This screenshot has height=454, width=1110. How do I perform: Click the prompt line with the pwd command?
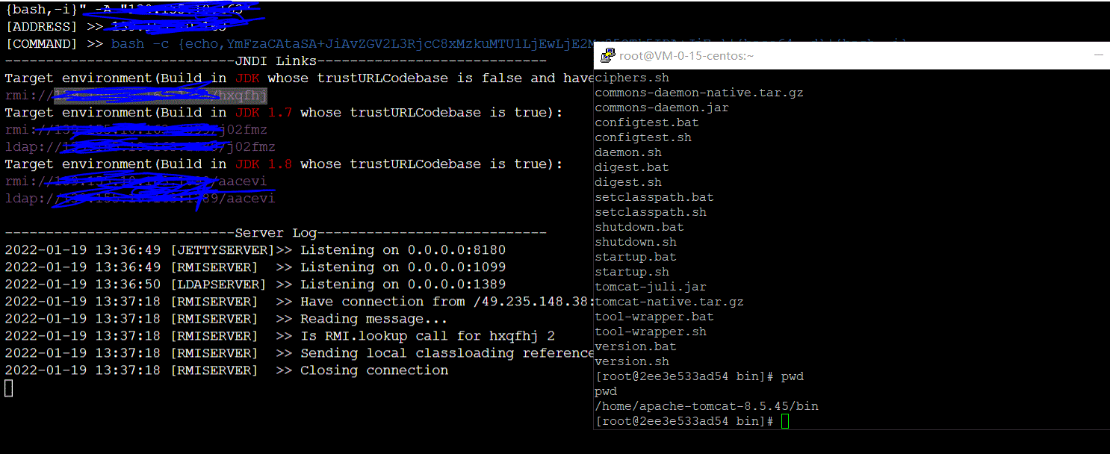(699, 376)
